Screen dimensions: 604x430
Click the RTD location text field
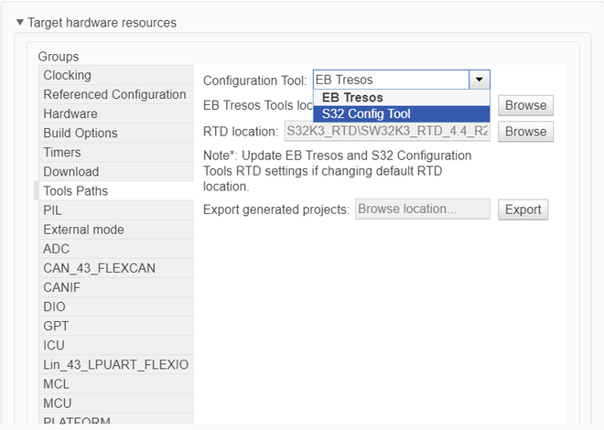[x=387, y=131]
